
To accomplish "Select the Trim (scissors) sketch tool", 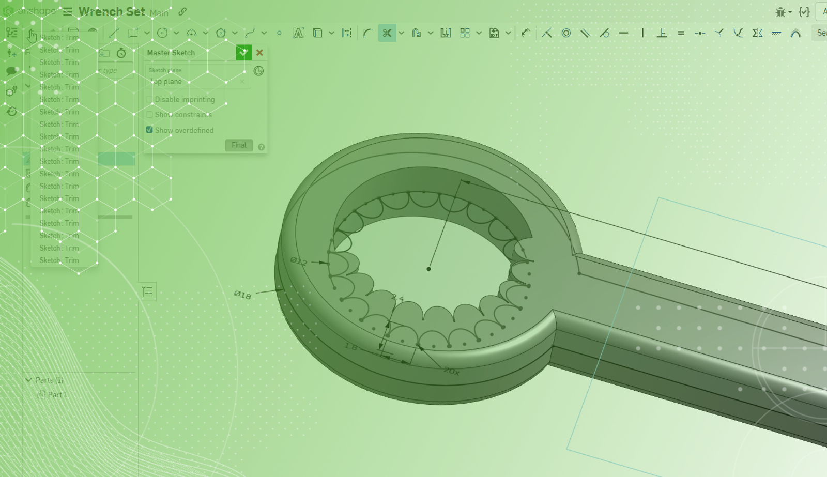I will coord(387,33).
